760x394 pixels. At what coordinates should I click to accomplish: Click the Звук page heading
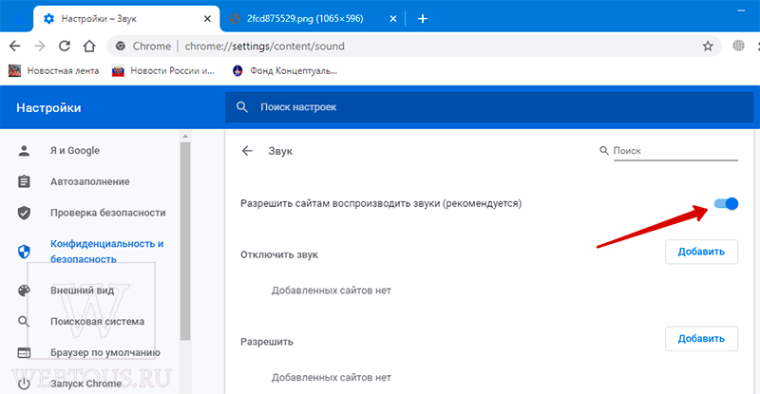click(x=280, y=151)
